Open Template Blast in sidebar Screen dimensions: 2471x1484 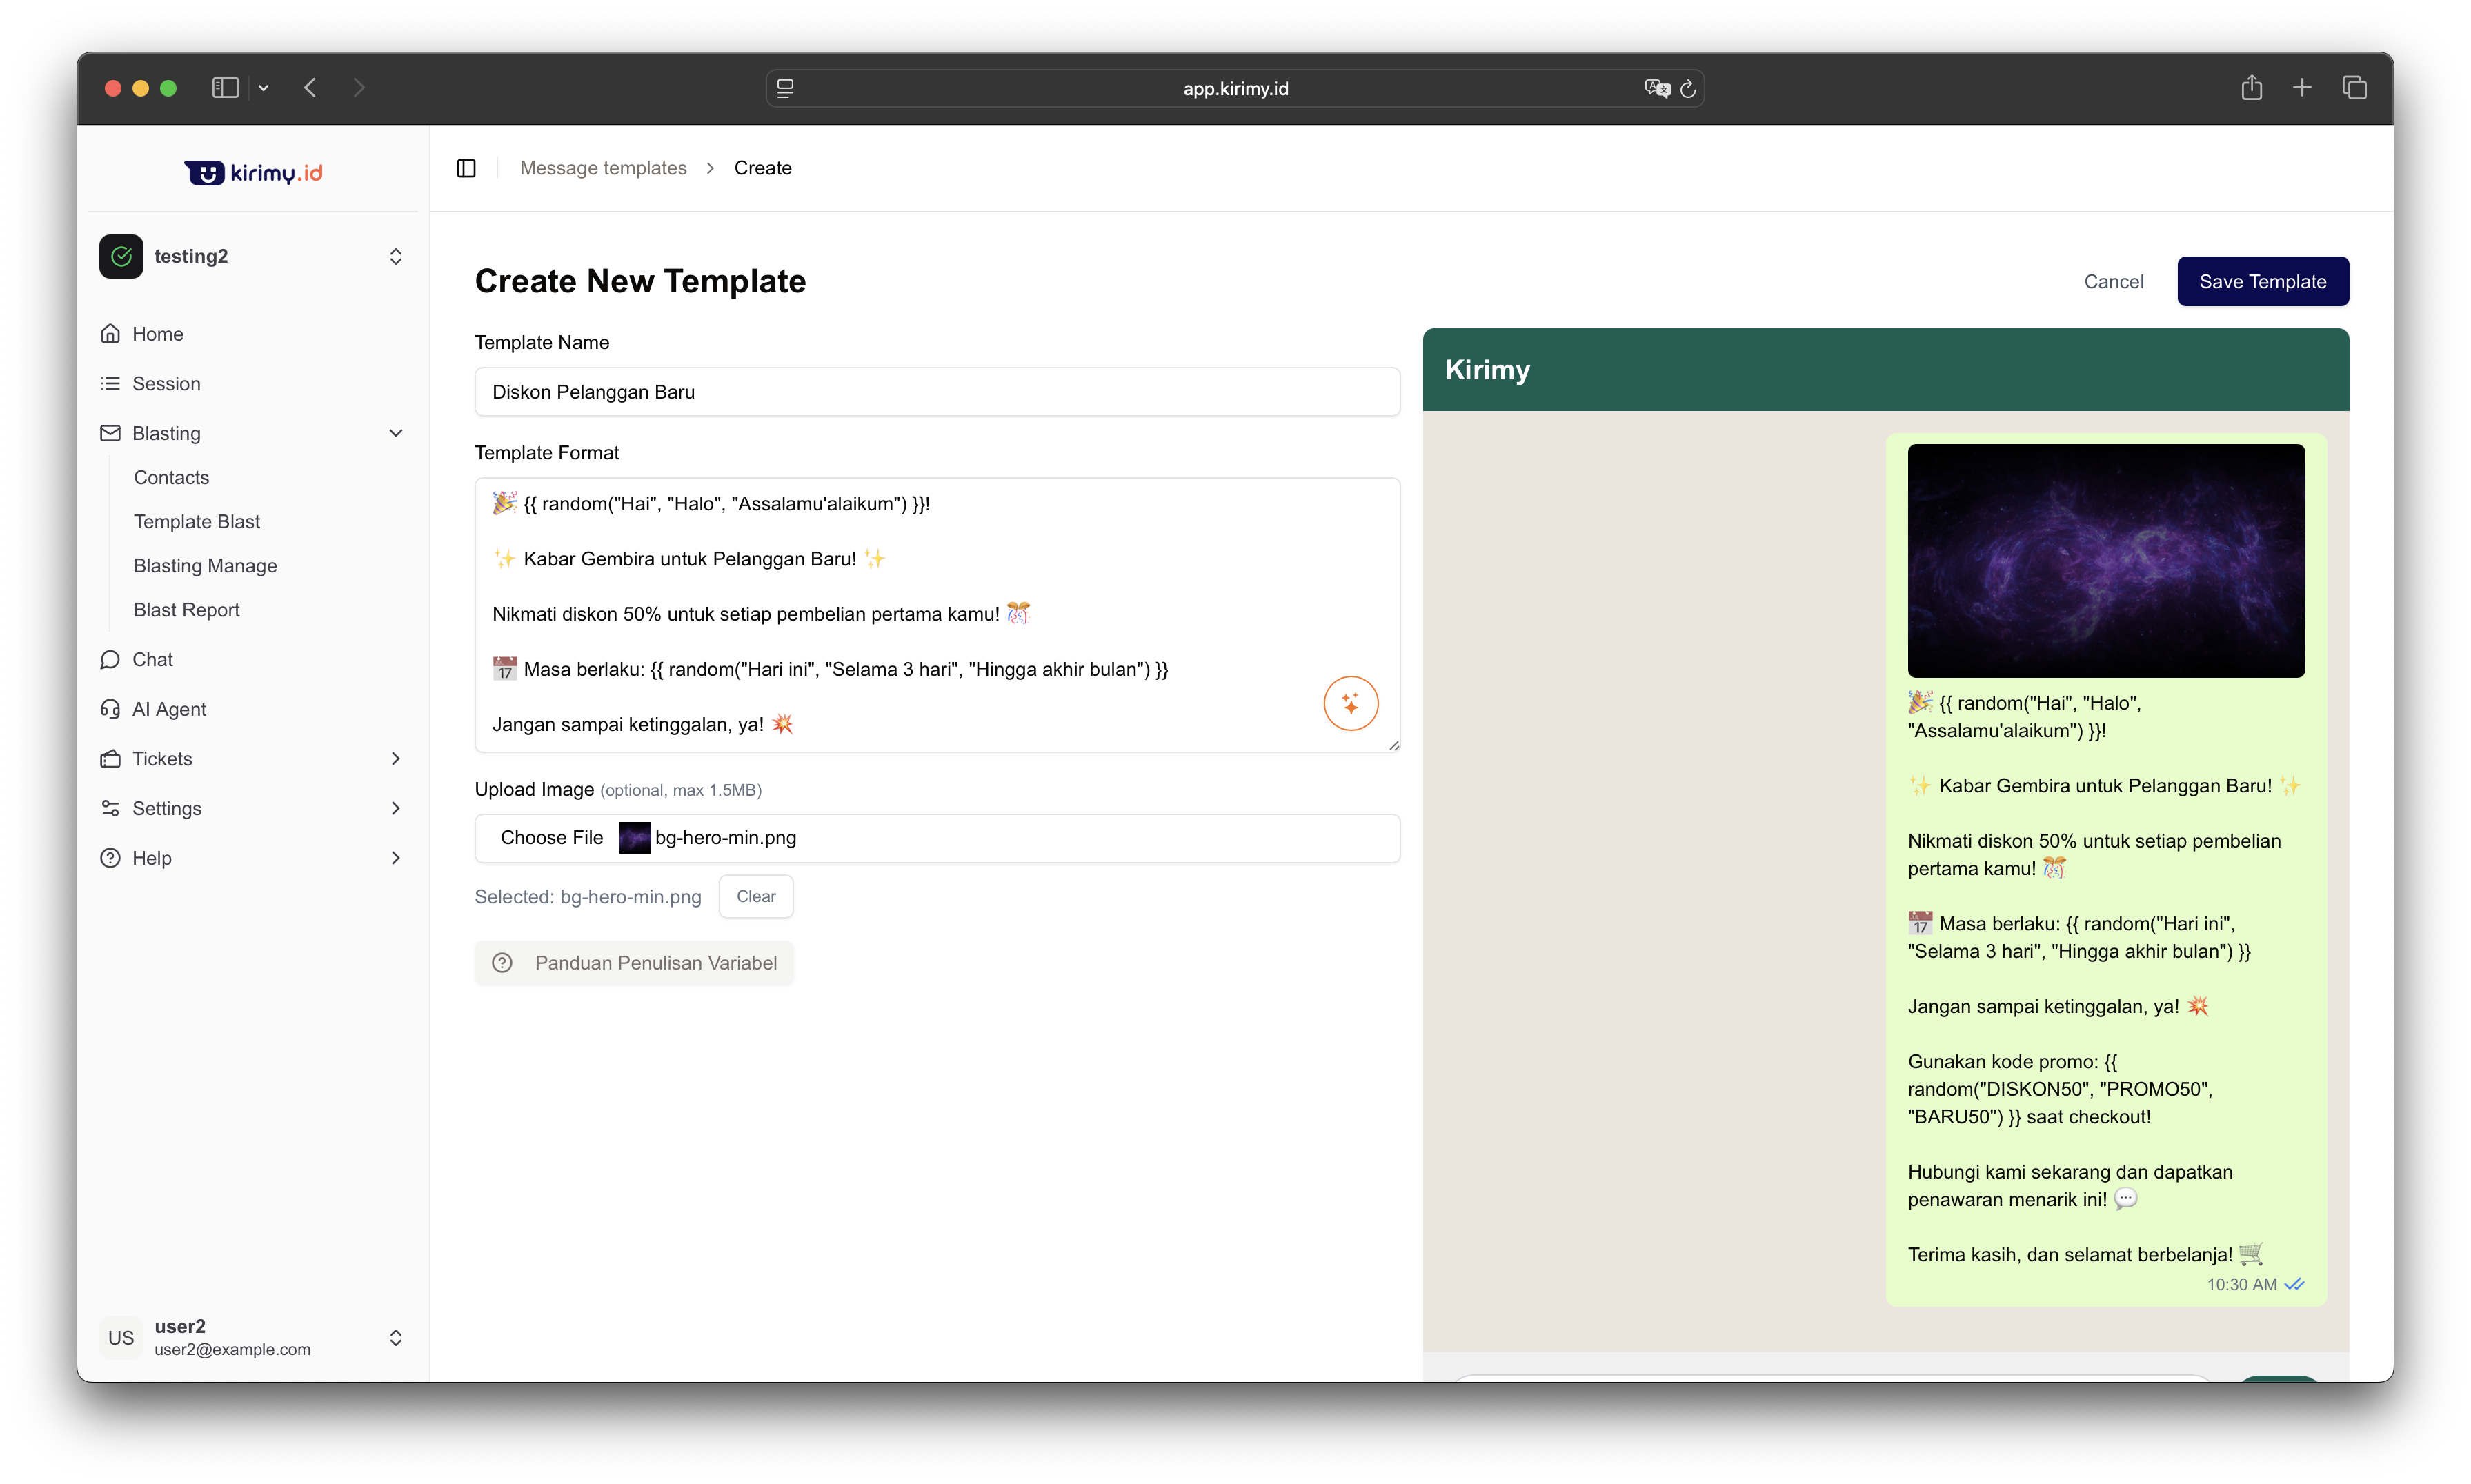[197, 521]
